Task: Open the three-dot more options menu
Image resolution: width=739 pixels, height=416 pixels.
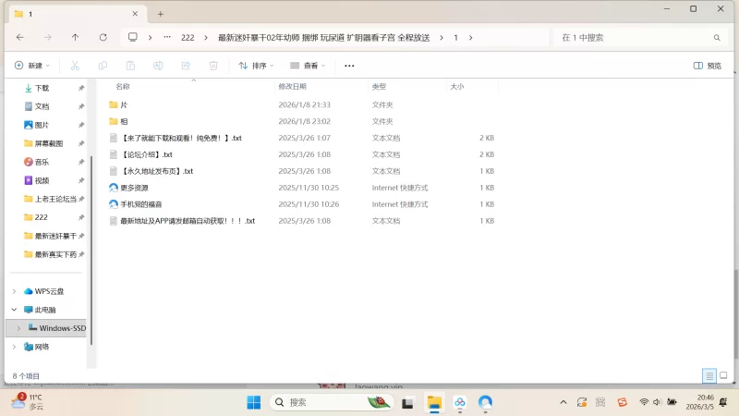Action: (x=349, y=66)
